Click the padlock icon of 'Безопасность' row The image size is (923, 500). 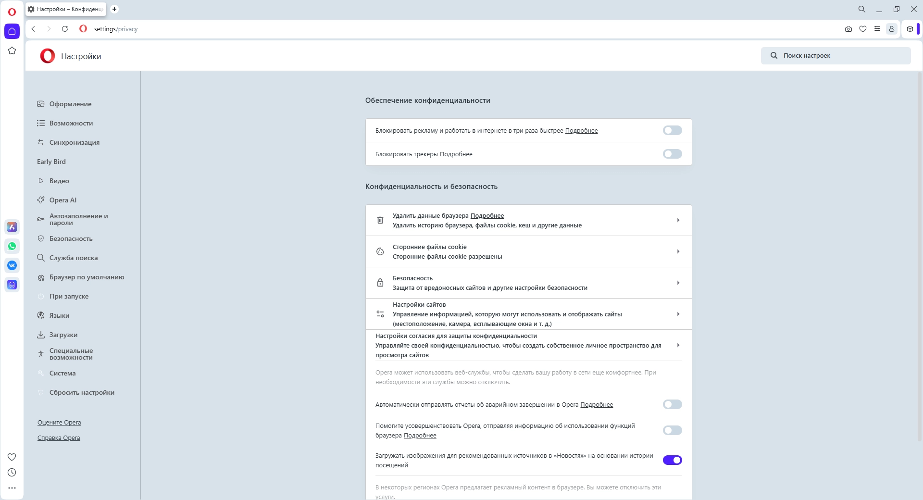[x=380, y=283]
